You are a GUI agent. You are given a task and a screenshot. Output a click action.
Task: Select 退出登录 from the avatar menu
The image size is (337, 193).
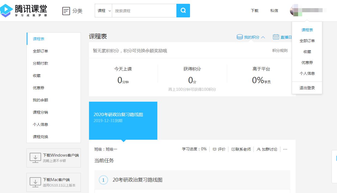click(x=307, y=88)
